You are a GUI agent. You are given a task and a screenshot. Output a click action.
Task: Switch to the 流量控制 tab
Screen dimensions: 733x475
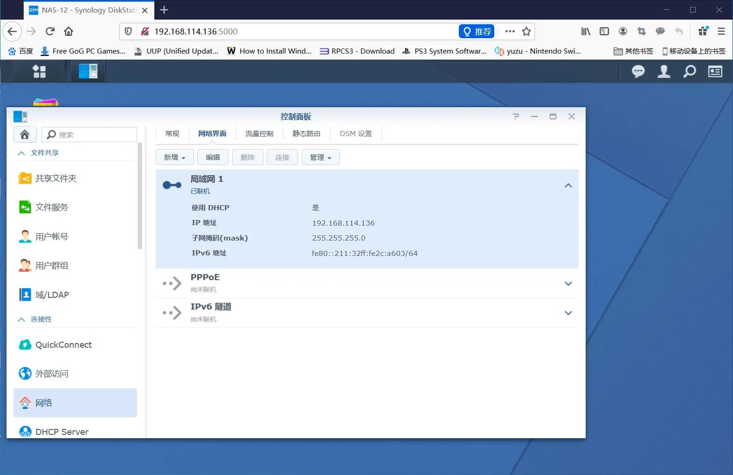259,133
